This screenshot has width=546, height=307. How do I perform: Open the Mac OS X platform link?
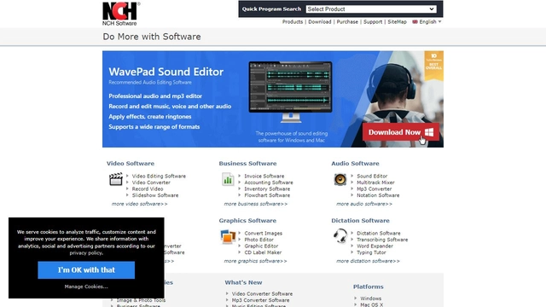pos(372,305)
